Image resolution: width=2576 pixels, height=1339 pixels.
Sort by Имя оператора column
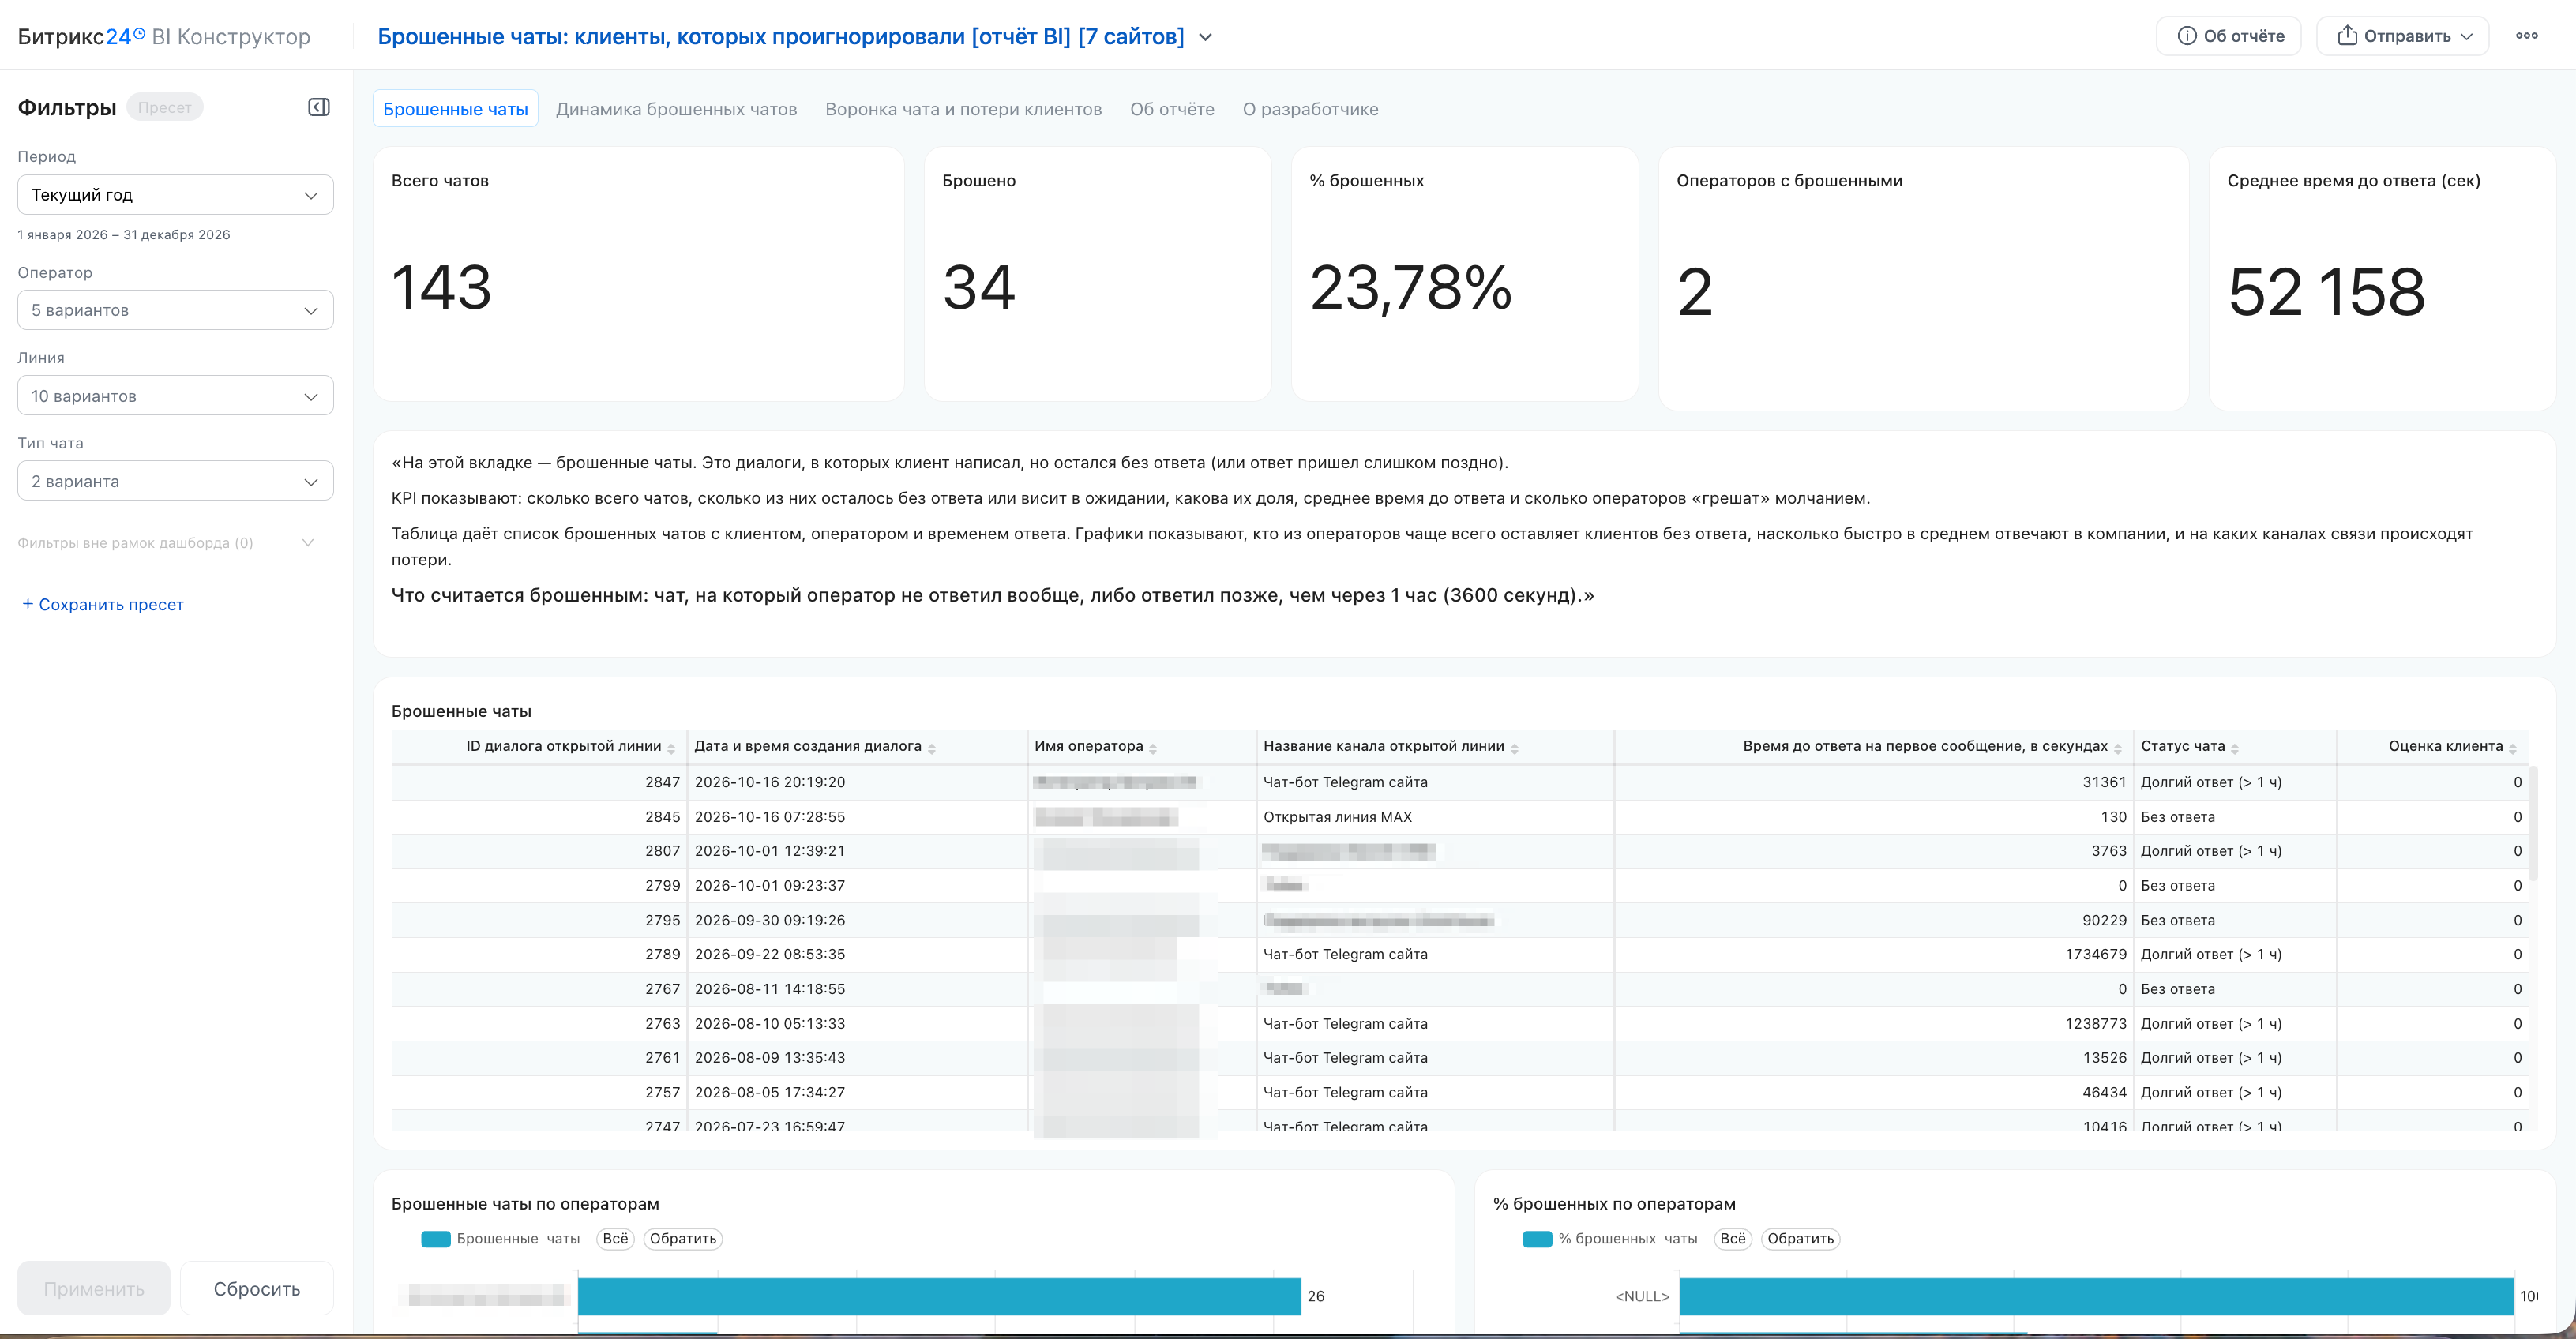1153,748
